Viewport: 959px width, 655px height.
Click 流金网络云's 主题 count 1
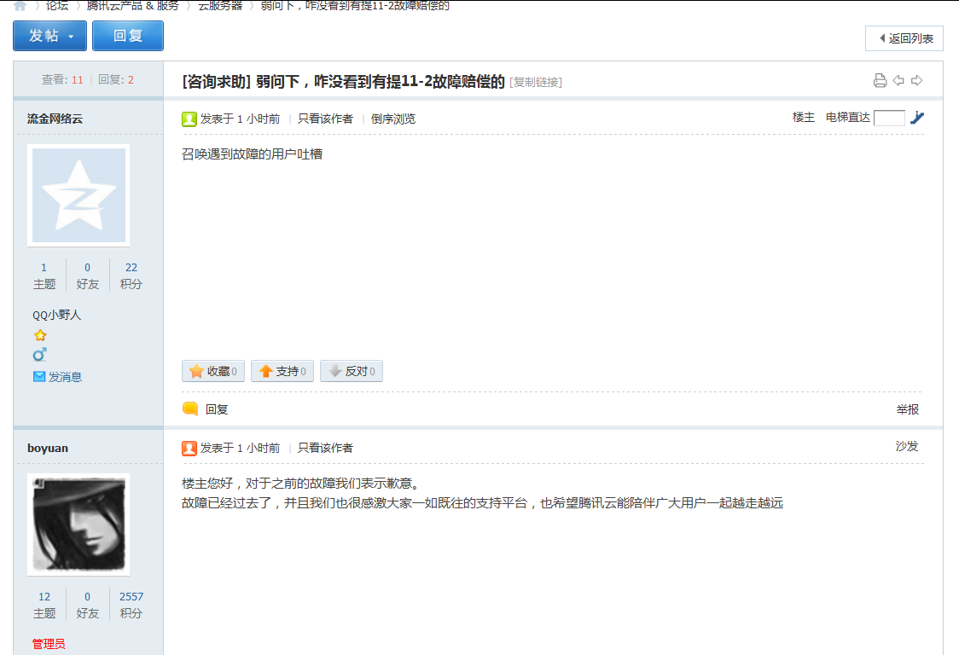pyautogui.click(x=44, y=267)
